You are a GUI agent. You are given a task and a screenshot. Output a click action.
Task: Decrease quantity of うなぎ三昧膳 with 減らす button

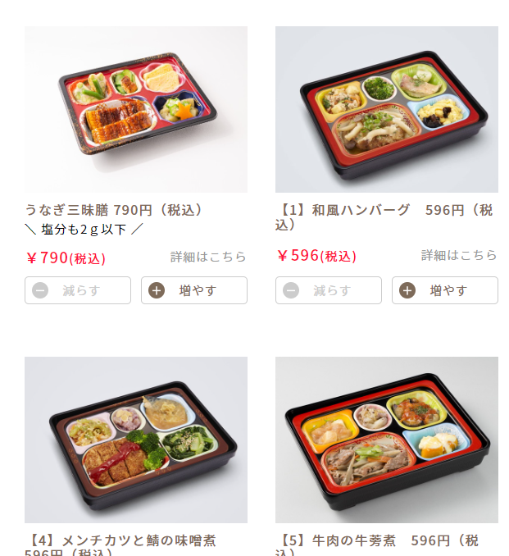[78, 290]
